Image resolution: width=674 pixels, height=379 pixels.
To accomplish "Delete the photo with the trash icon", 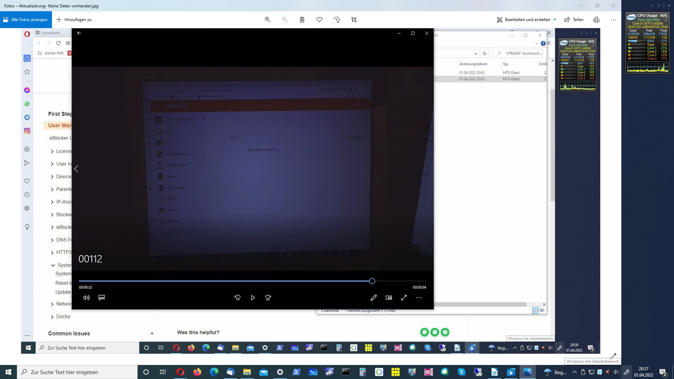I will pos(302,20).
